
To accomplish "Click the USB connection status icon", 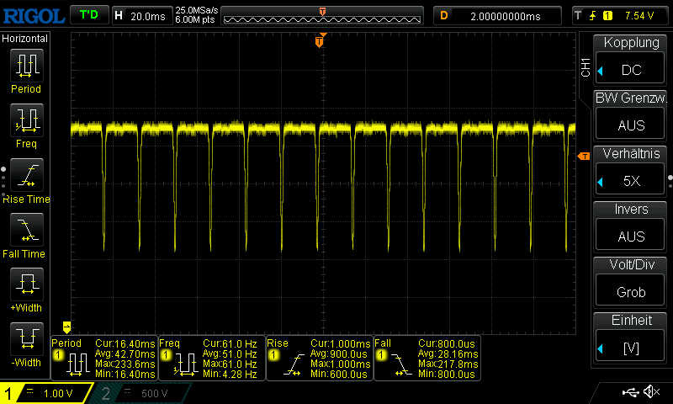I will click(x=631, y=392).
